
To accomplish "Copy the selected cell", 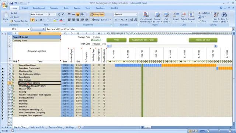I will coord(15,17).
